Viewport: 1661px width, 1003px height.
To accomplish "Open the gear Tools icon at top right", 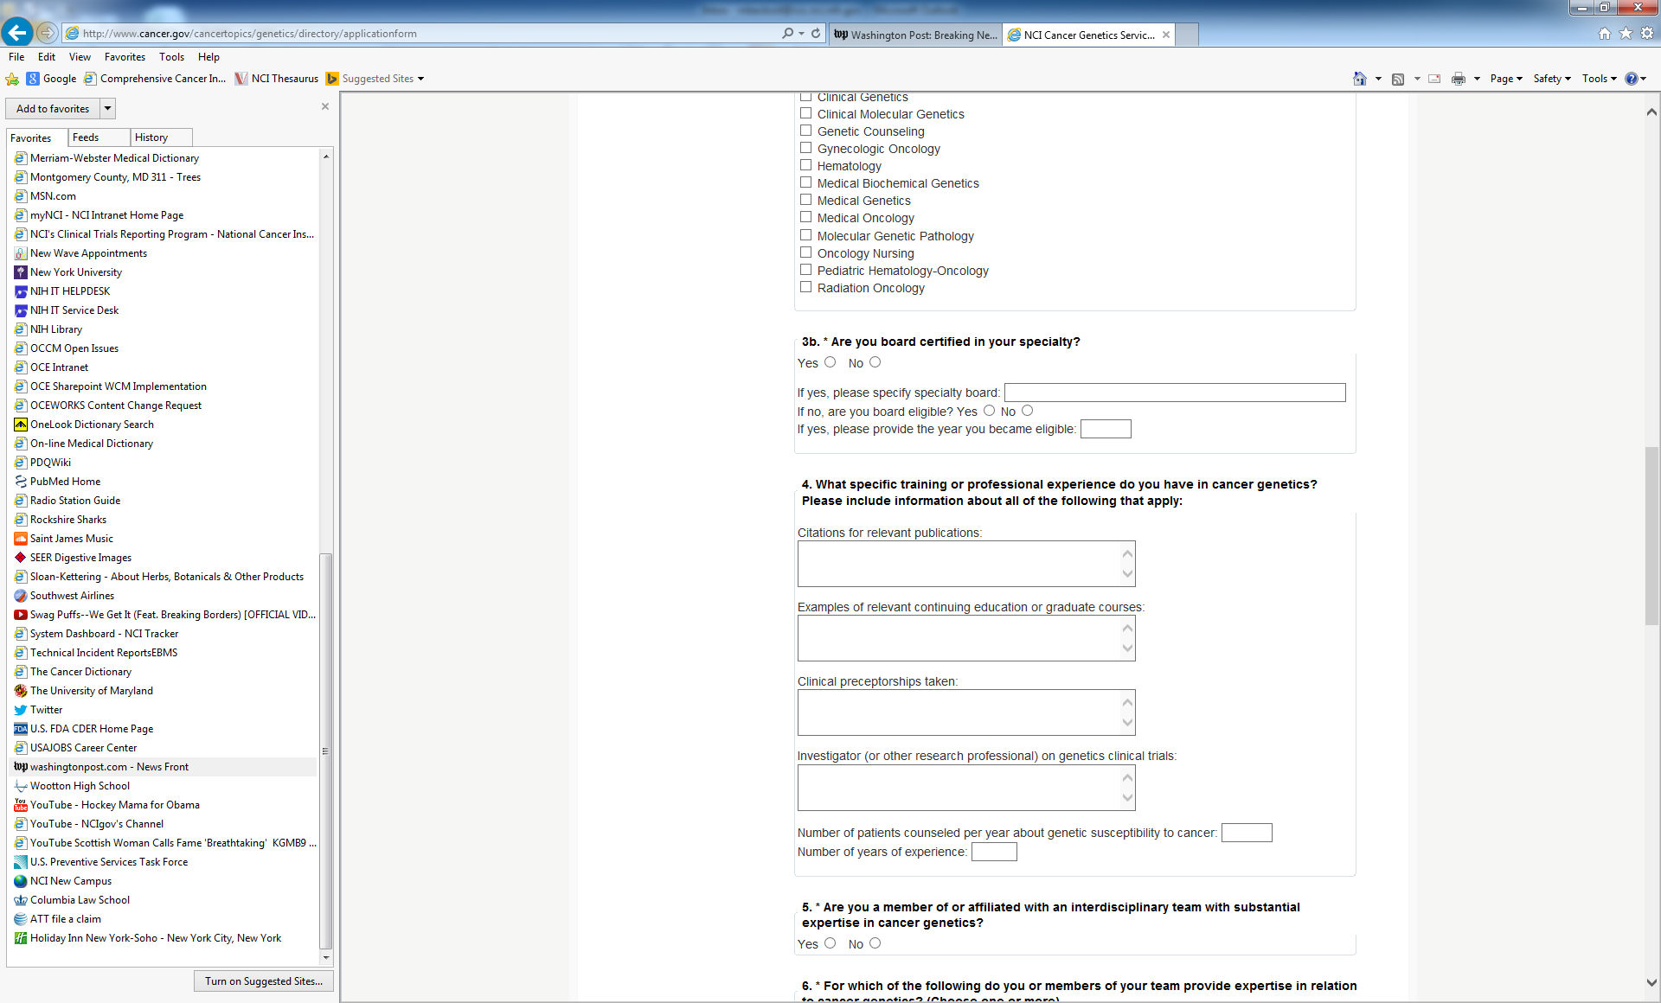I will tap(1647, 34).
